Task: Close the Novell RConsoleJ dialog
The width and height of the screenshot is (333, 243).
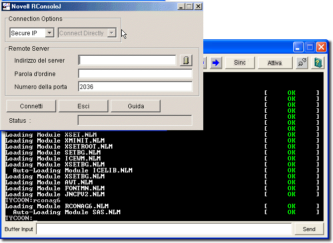Action: pos(198,6)
